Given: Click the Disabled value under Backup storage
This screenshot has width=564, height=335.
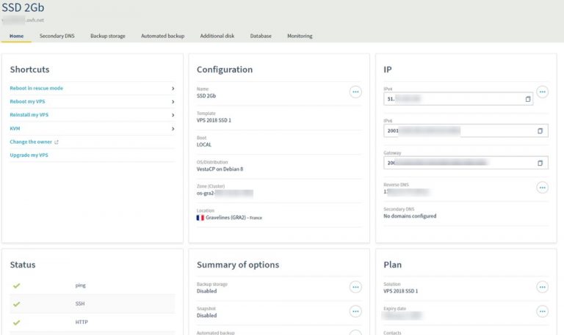Looking at the screenshot, I should 206,291.
